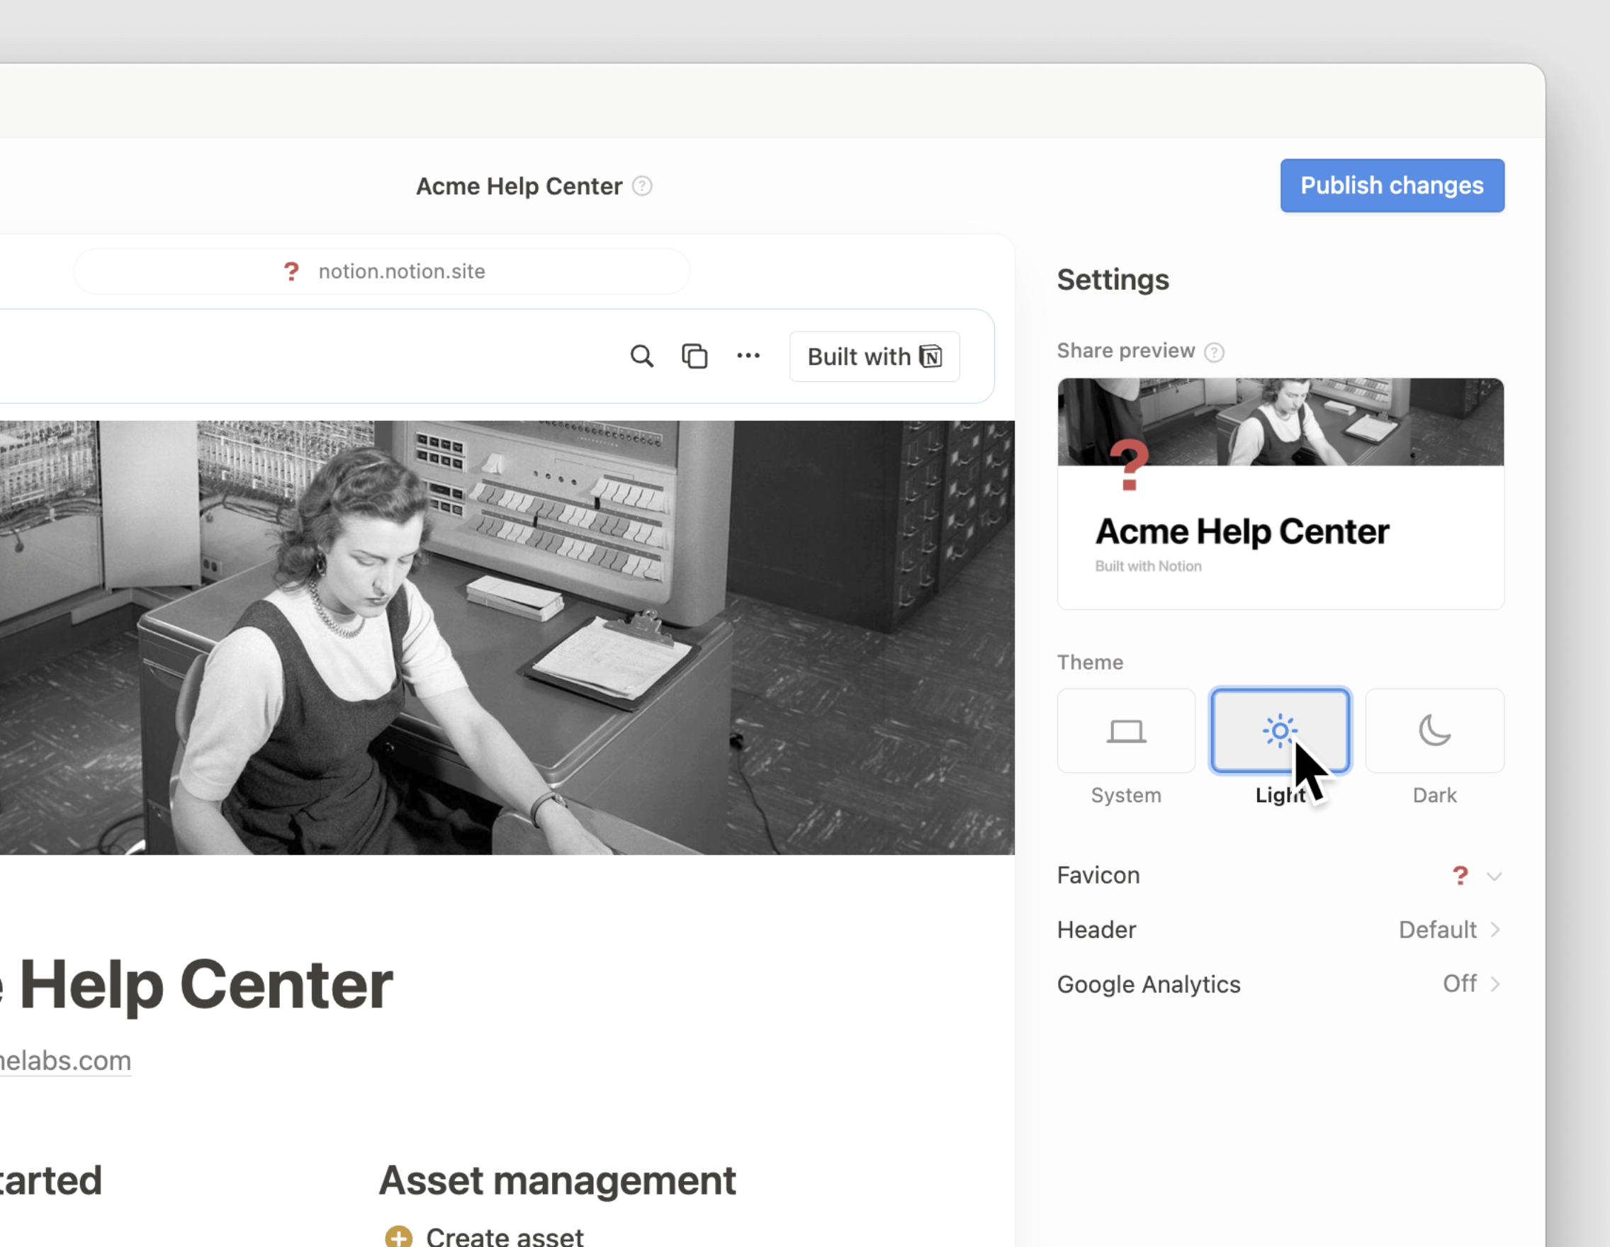This screenshot has width=1610, height=1247.
Task: Click the red question mark favicon in Favicon row
Action: tap(1460, 876)
